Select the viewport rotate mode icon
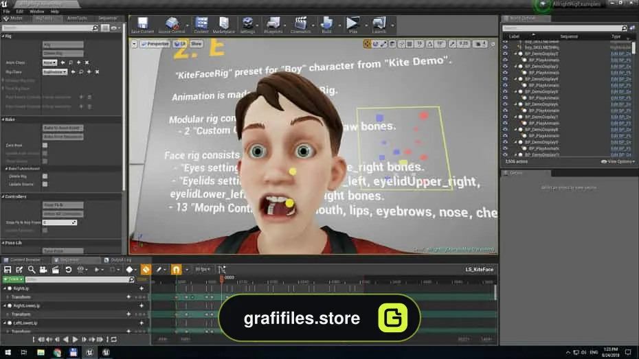The width and height of the screenshot is (639, 359). pos(375,44)
